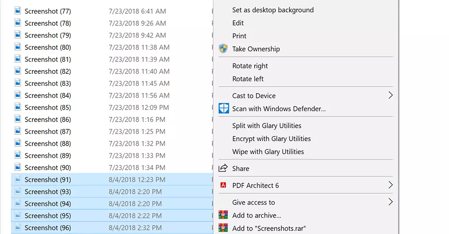
Task: Select Rotate right from context menu
Action: (x=250, y=66)
